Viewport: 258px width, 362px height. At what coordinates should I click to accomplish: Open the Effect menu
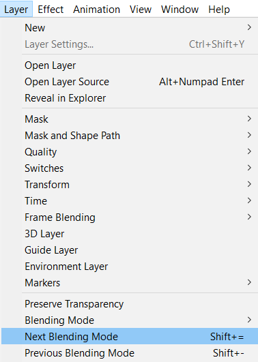(51, 10)
